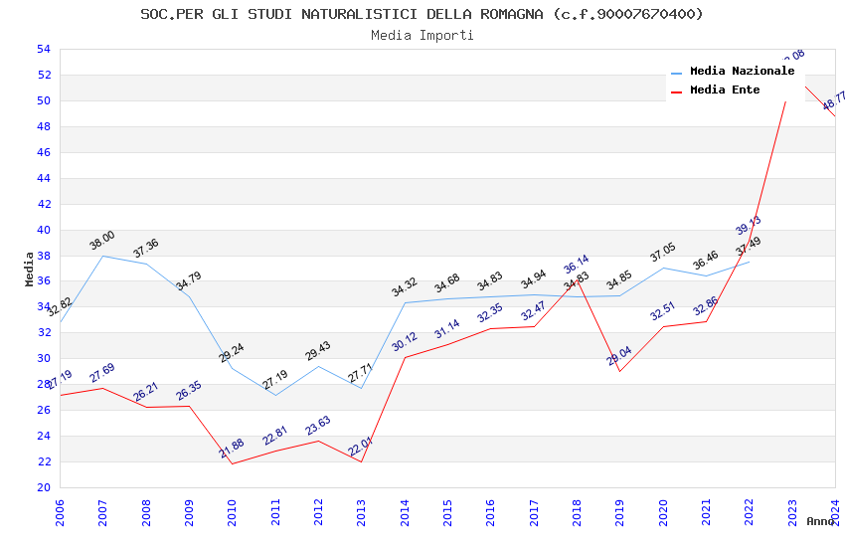Select the 34.32 data label

click(405, 286)
